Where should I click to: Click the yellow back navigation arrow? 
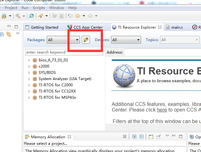click(78, 16)
